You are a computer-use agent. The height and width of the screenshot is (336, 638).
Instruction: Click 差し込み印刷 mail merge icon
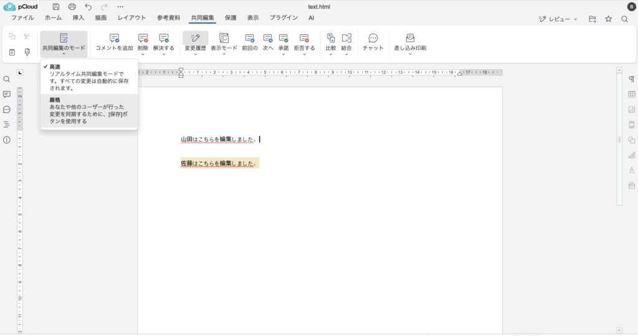[x=410, y=38]
